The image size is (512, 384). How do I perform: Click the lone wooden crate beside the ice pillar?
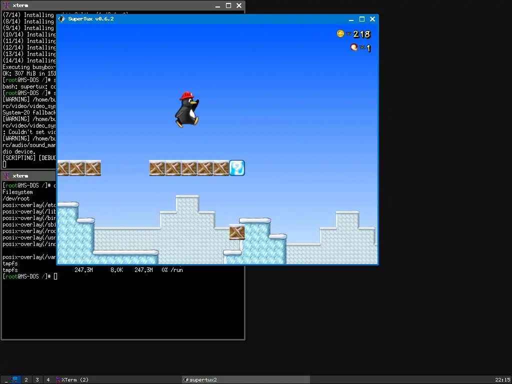click(237, 232)
